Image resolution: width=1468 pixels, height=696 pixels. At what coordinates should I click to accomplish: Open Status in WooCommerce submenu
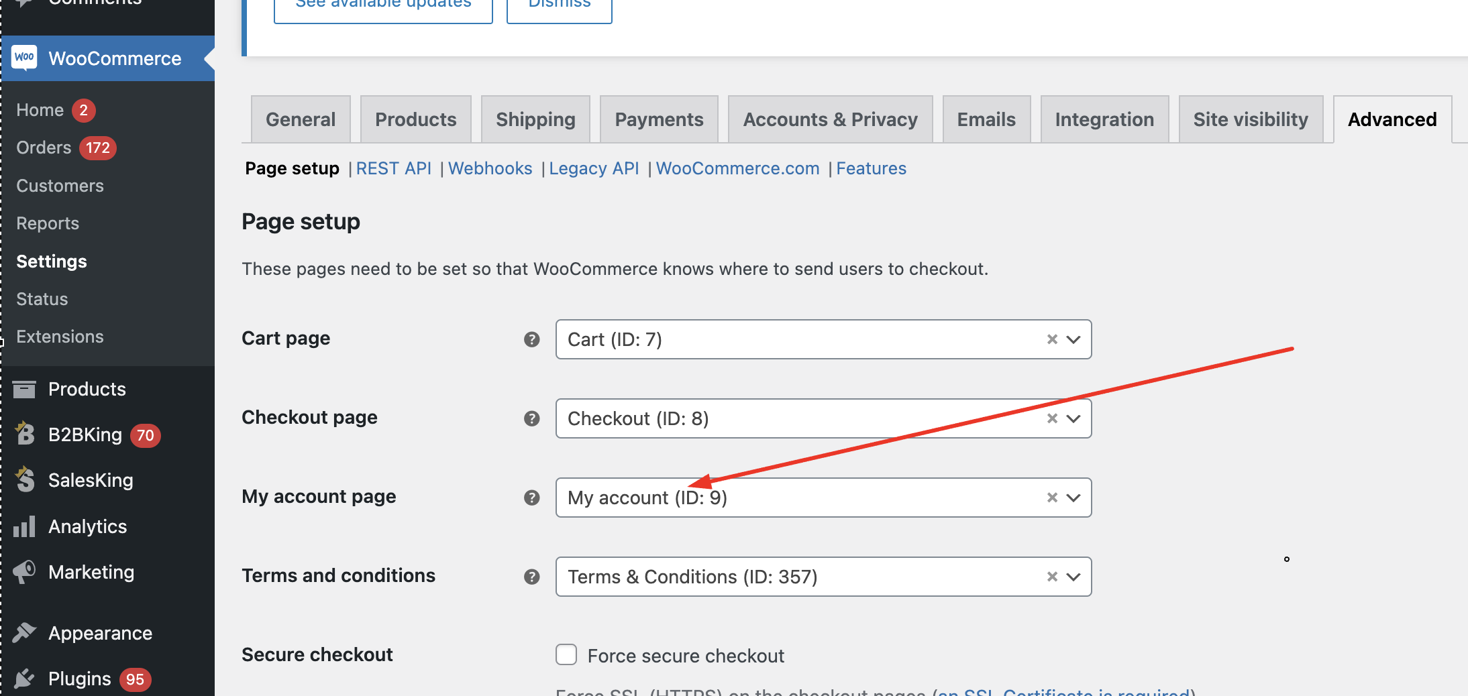click(42, 299)
